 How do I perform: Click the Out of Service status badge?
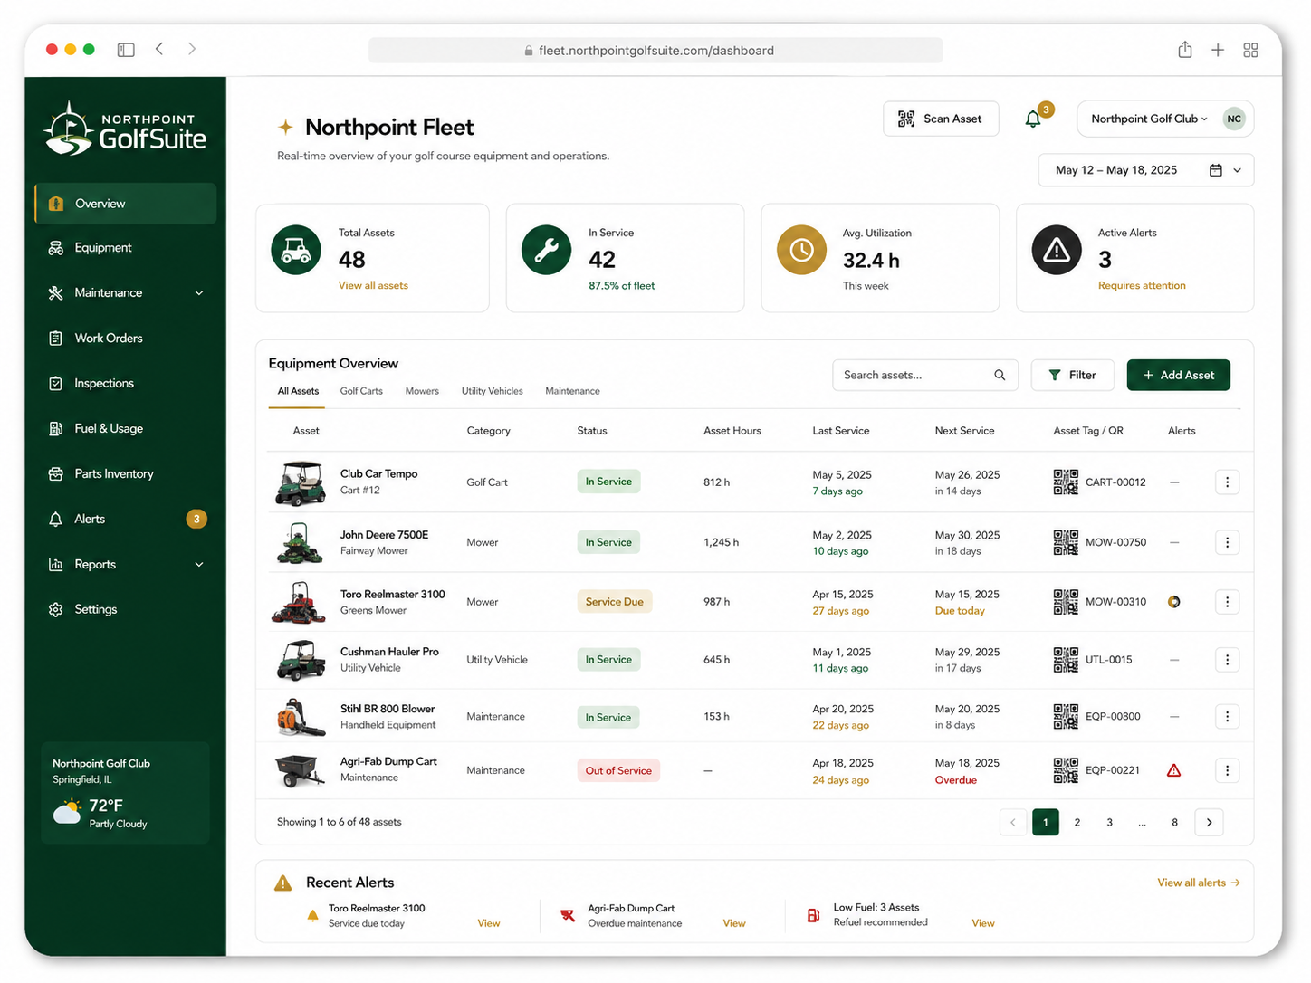[618, 770]
